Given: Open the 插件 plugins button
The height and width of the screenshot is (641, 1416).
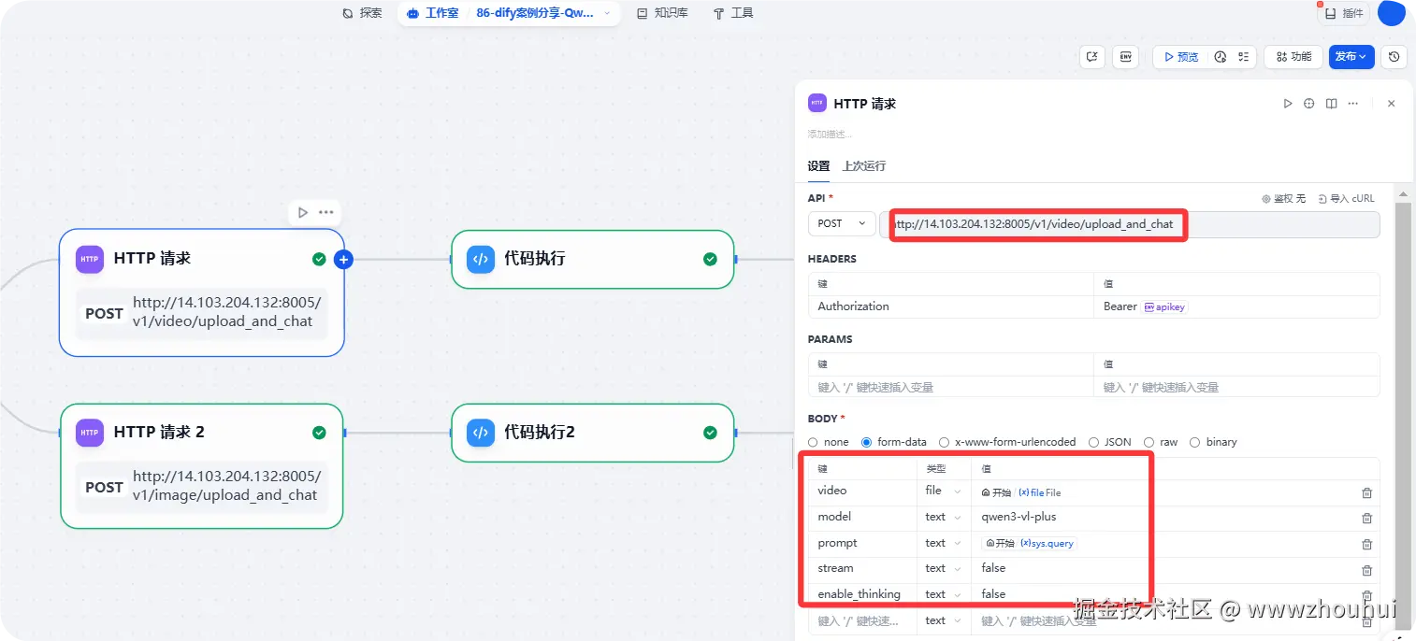Looking at the screenshot, I should (1344, 14).
